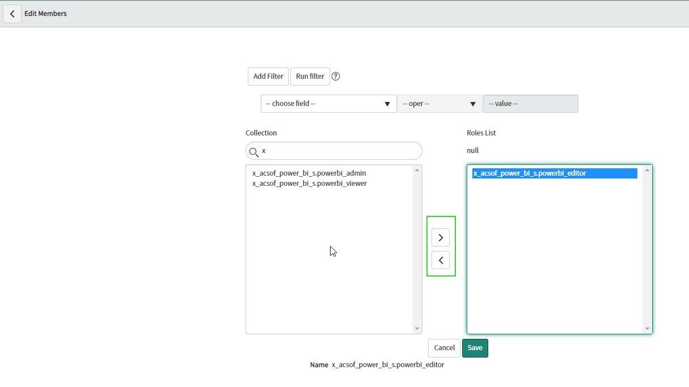
Task: Click the dropdown arrow on the oper selector
Action: [472, 104]
